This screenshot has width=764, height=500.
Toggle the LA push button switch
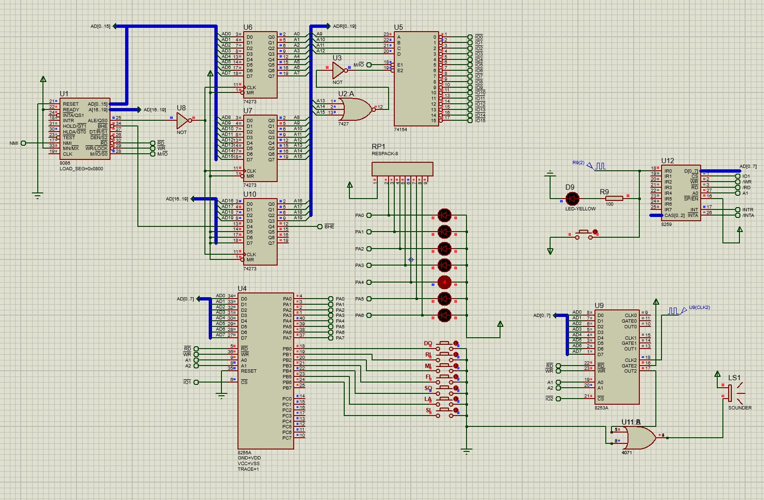tap(444, 401)
